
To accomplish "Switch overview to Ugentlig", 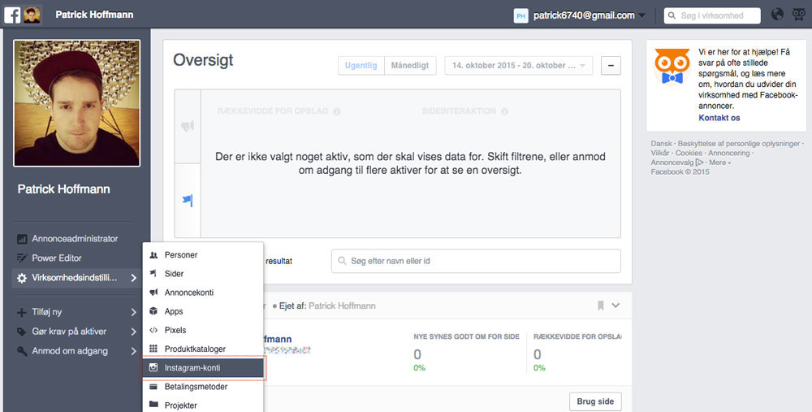I will (361, 66).
